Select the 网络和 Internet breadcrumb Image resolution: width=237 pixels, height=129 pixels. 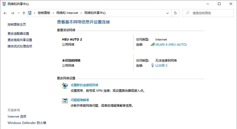click(x=67, y=13)
